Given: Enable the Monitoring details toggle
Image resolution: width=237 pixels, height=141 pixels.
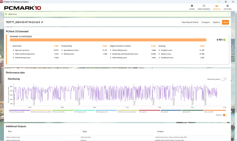Looking at the screenshot, I should click(224, 79).
